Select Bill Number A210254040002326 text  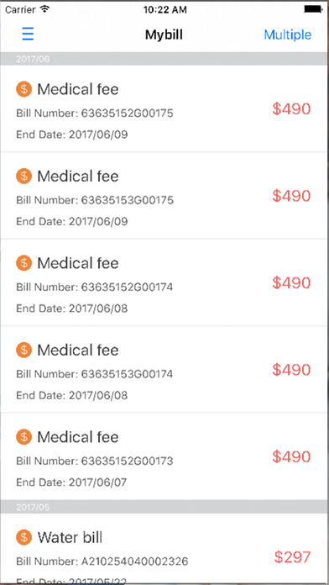pyautogui.click(x=102, y=561)
